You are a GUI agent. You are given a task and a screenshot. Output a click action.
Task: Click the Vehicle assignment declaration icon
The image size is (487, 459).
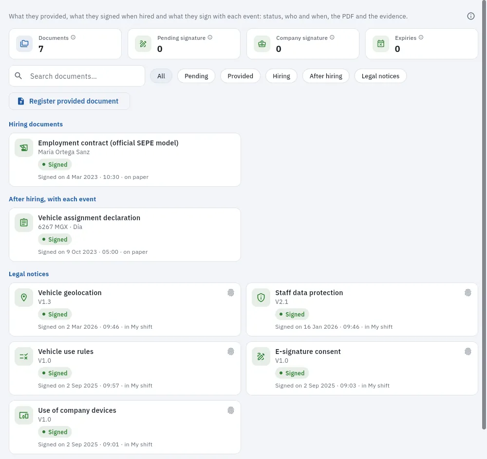pos(24,223)
